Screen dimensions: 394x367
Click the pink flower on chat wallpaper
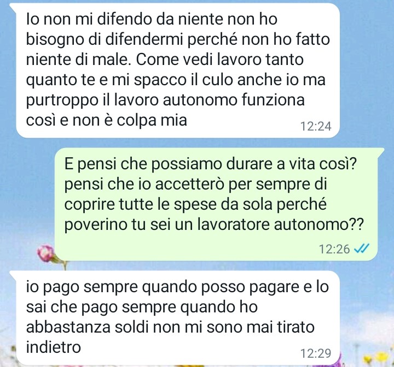46,253
